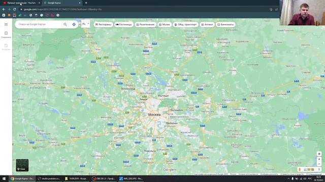This screenshot has width=325, height=182.
Task: Switch to OBS taskbar item
Action: (104, 178)
